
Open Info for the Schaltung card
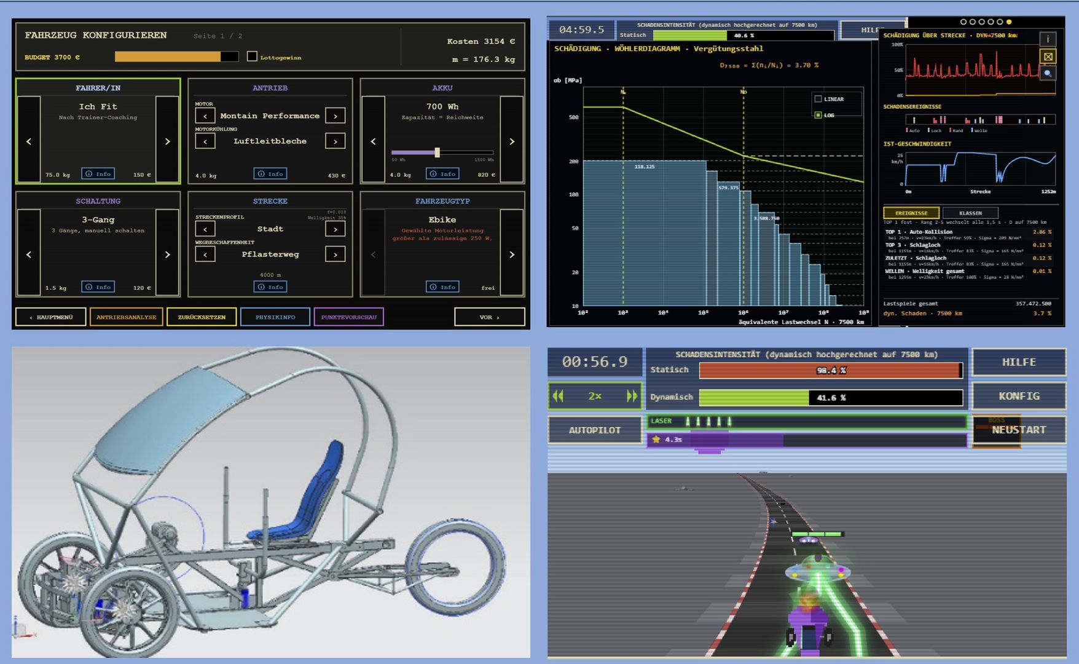pyautogui.click(x=98, y=287)
